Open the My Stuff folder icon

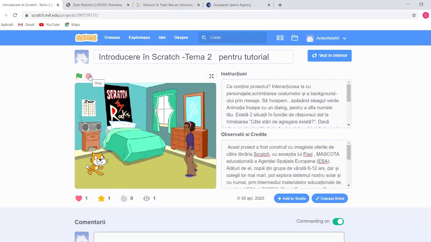(295, 38)
